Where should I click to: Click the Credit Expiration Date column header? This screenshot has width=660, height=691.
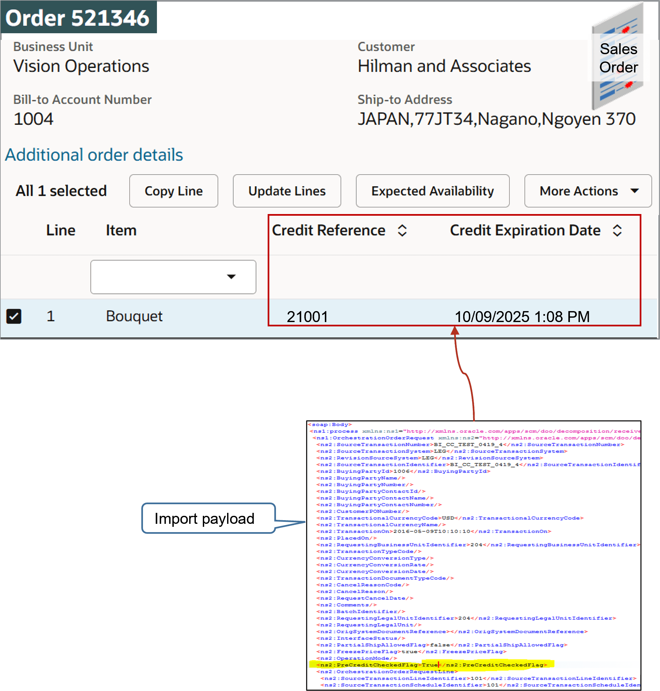525,231
